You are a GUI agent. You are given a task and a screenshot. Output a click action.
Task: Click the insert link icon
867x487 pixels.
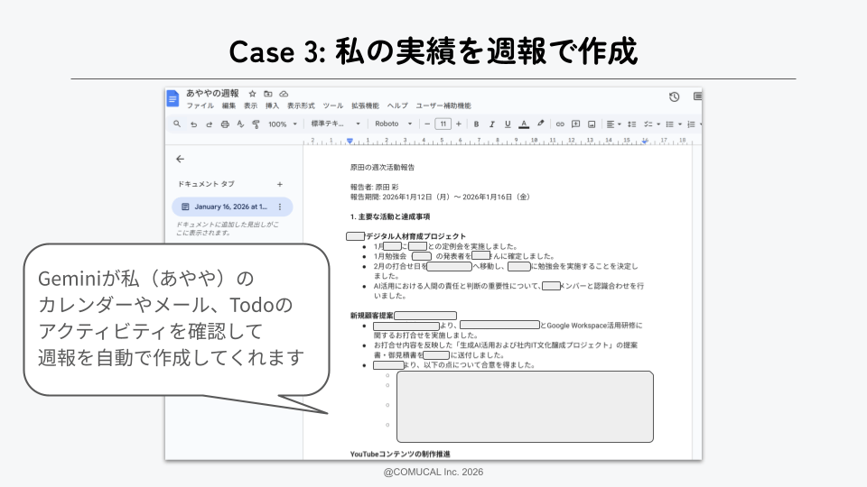tap(560, 124)
